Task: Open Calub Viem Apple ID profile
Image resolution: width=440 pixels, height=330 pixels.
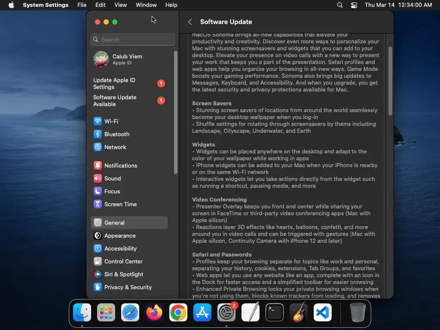Action: pos(129,59)
